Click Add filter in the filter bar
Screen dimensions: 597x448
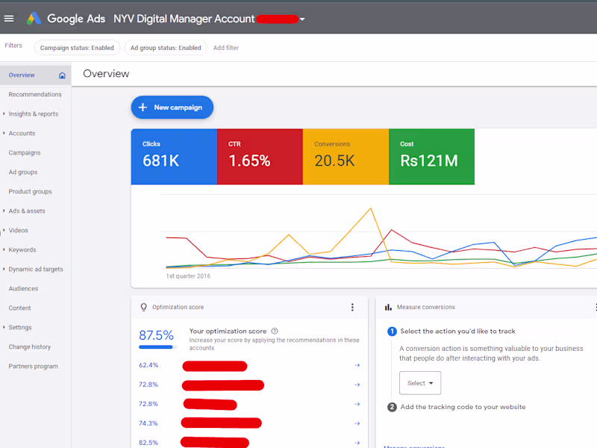click(x=226, y=48)
